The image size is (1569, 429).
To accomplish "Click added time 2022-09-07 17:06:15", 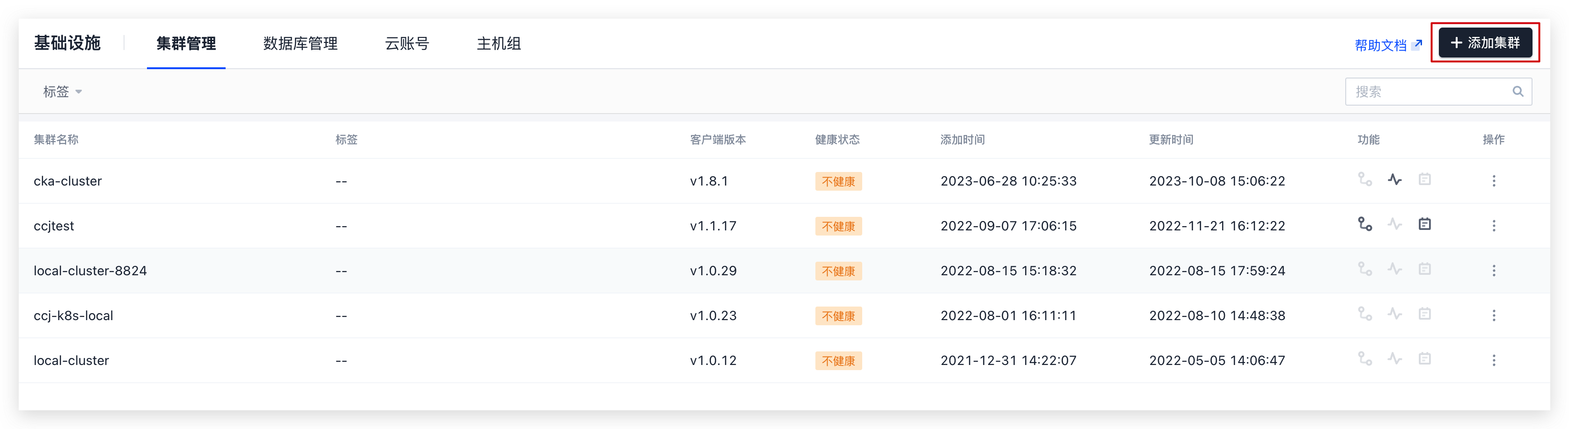I will click(1008, 226).
